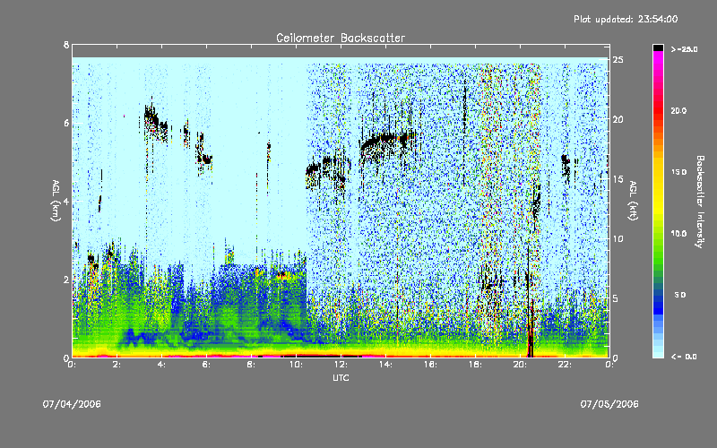Select the 'Plot updated: 23:54:00' timestamp
This screenshot has width=717, height=448.
[x=626, y=19]
